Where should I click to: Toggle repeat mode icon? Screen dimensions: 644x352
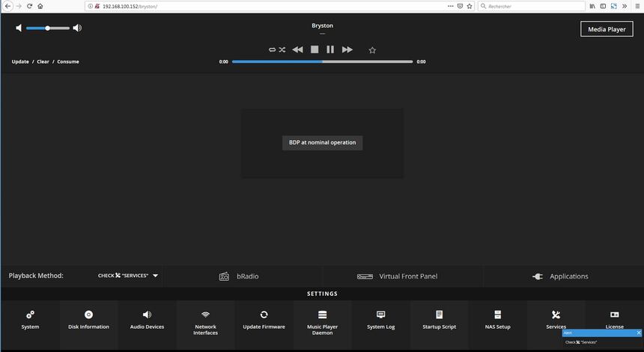pyautogui.click(x=272, y=49)
